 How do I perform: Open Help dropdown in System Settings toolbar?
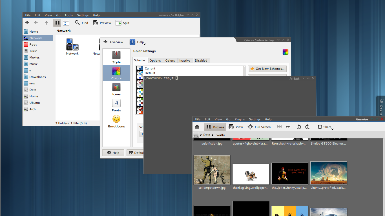pyautogui.click(x=138, y=42)
